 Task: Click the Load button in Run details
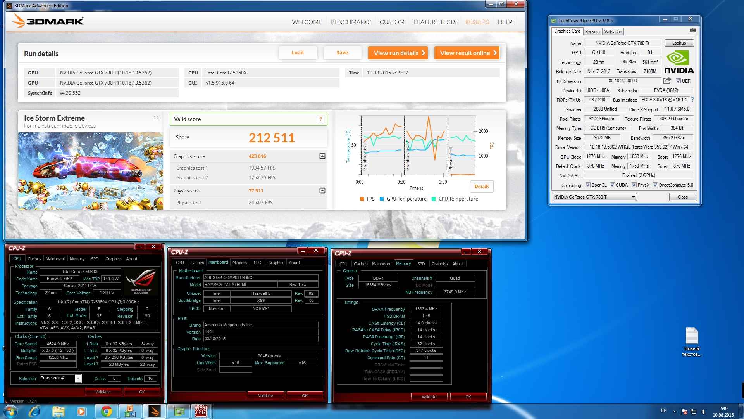click(298, 53)
